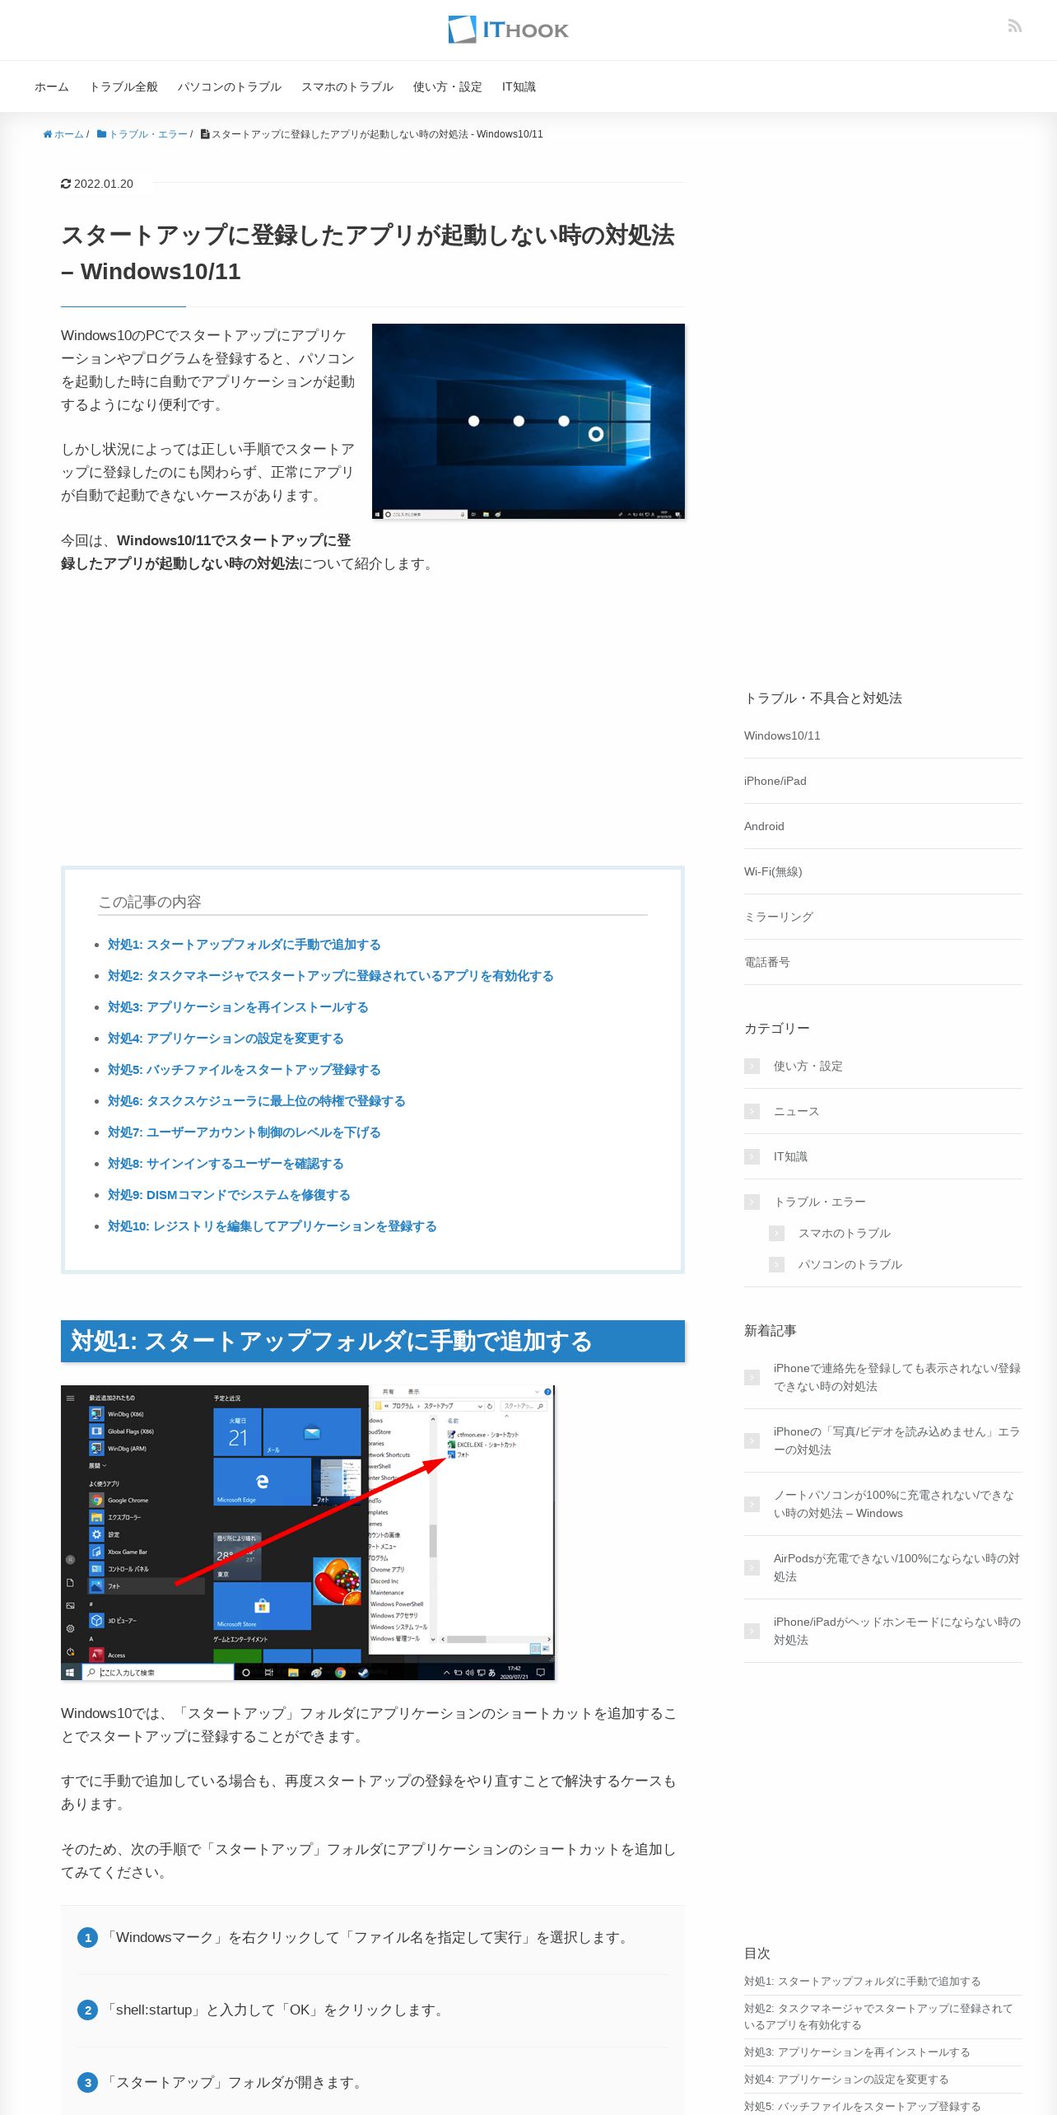The image size is (1057, 2115).
Task: Open Windows10/11 in sidebar trouble list
Action: [782, 735]
